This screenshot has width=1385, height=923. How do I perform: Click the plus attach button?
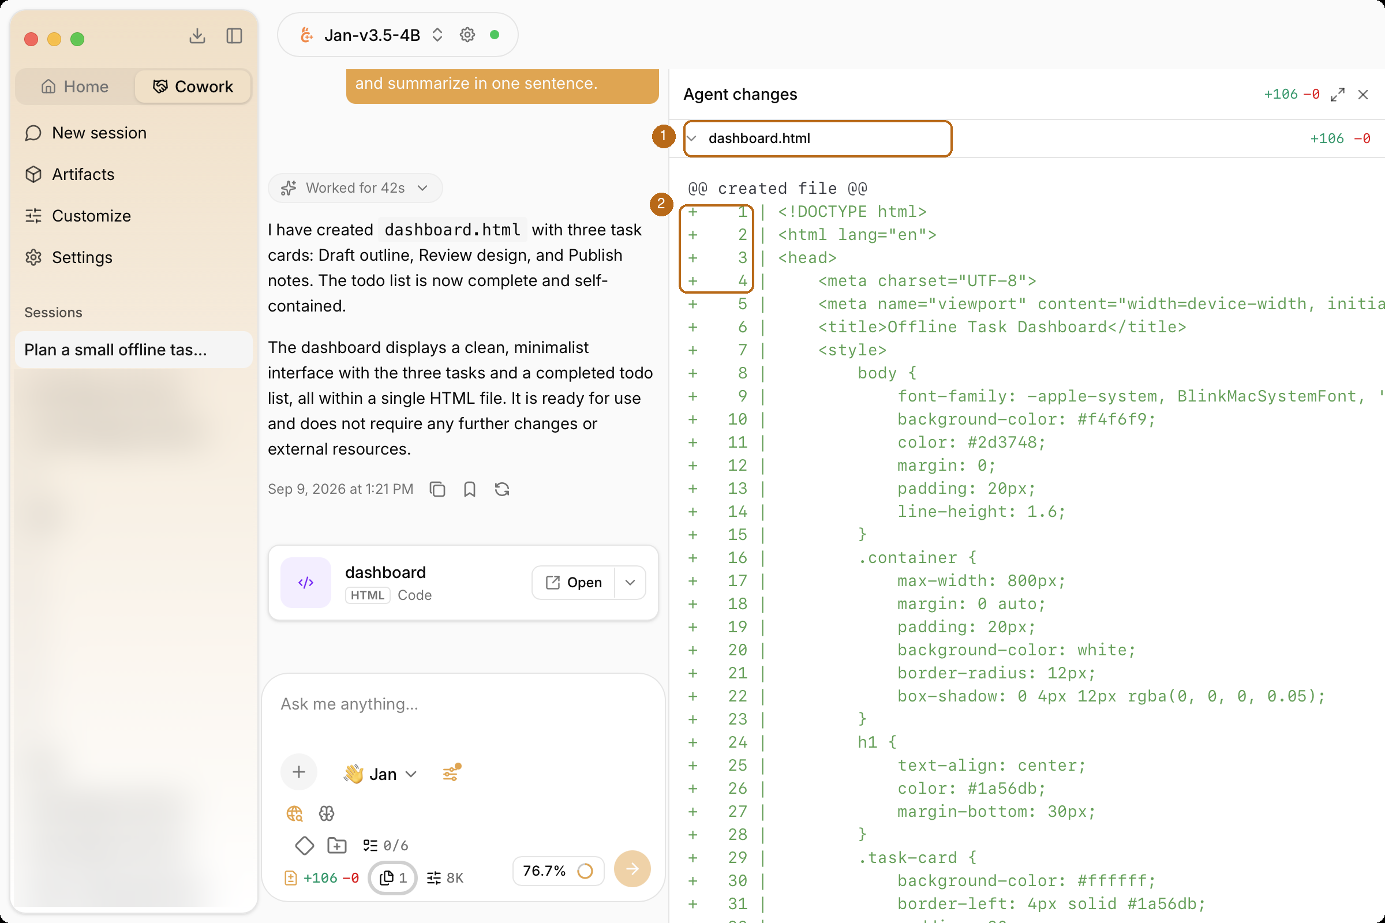click(299, 772)
